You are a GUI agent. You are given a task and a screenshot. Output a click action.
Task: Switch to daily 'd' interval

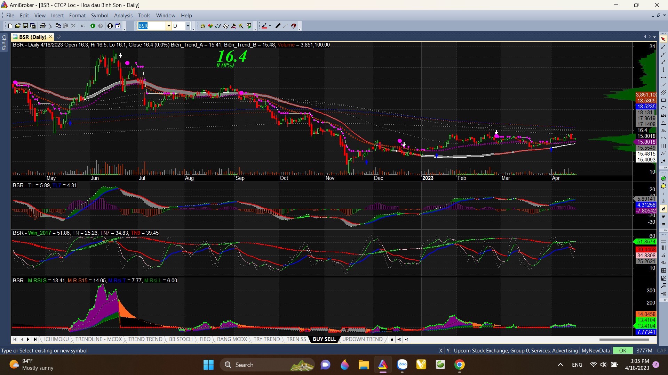(x=663, y=209)
